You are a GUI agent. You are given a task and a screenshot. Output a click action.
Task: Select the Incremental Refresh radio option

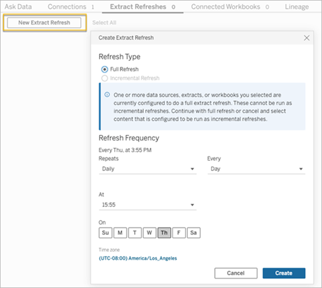point(105,78)
